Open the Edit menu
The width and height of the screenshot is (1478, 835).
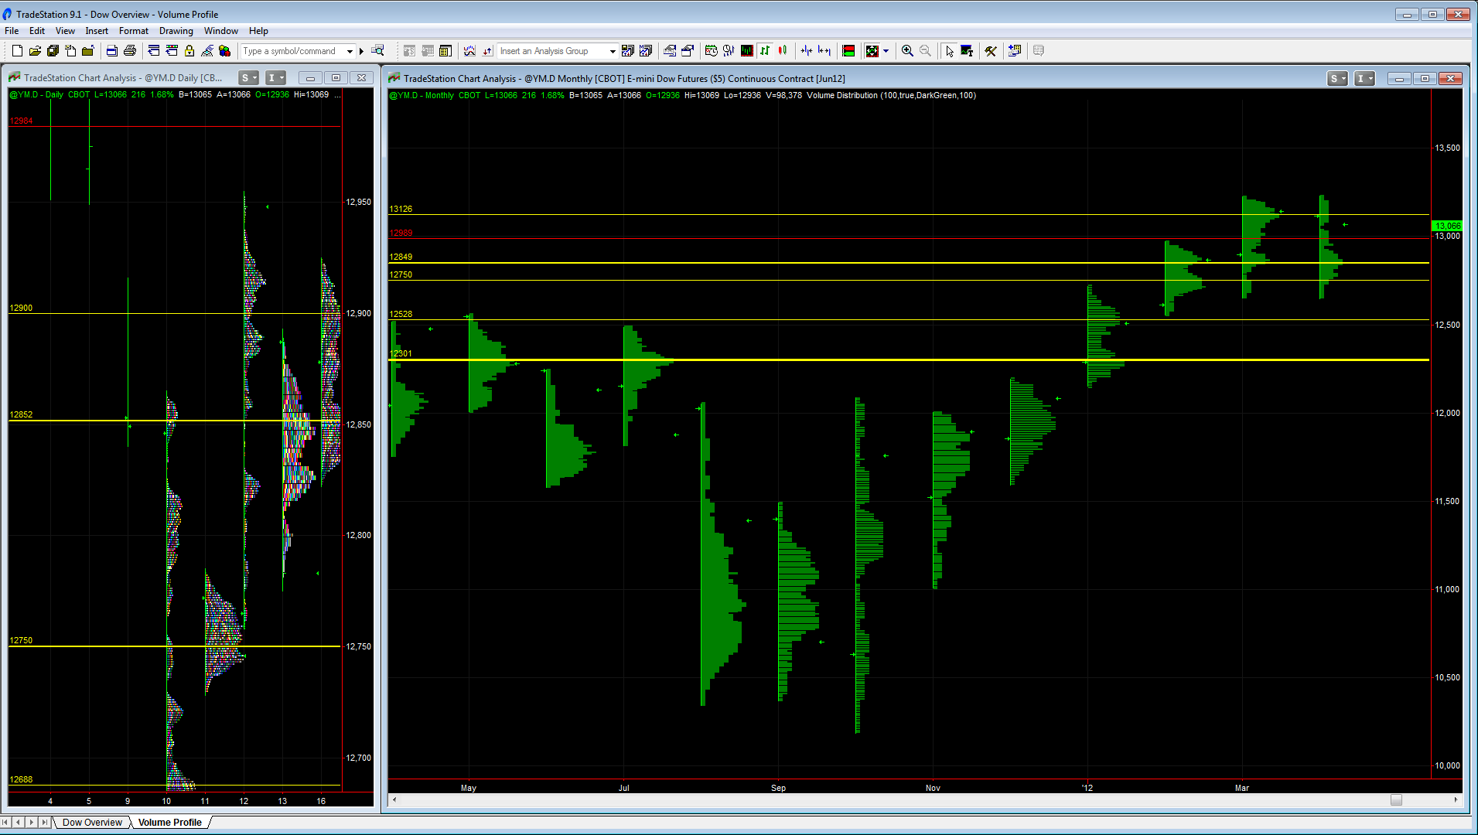[x=37, y=31]
